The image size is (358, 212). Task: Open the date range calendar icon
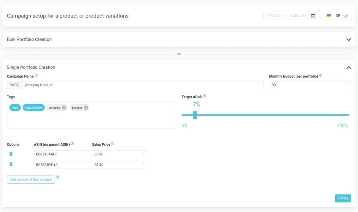click(313, 16)
